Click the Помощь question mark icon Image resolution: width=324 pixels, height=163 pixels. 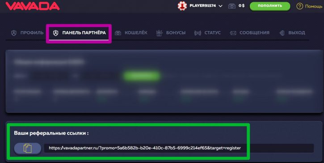299,6
